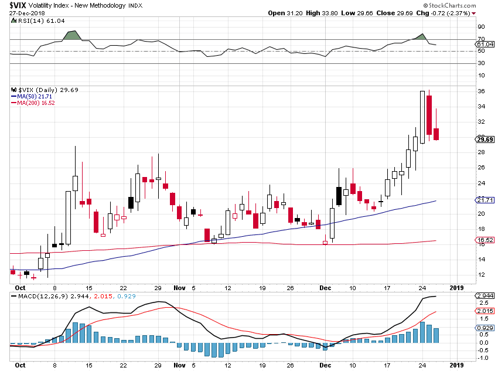The width and height of the screenshot is (498, 371).
Task: Click the 30 label on RSI axis
Action: (481, 63)
